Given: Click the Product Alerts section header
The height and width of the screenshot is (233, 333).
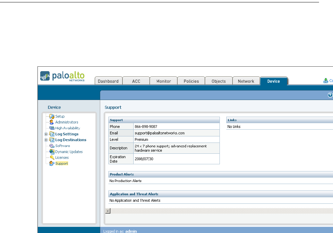Looking at the screenshot, I should click(221, 174).
